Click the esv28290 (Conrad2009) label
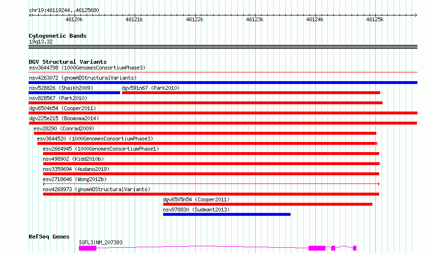The height and width of the screenshot is (253, 431). [x=64, y=128]
